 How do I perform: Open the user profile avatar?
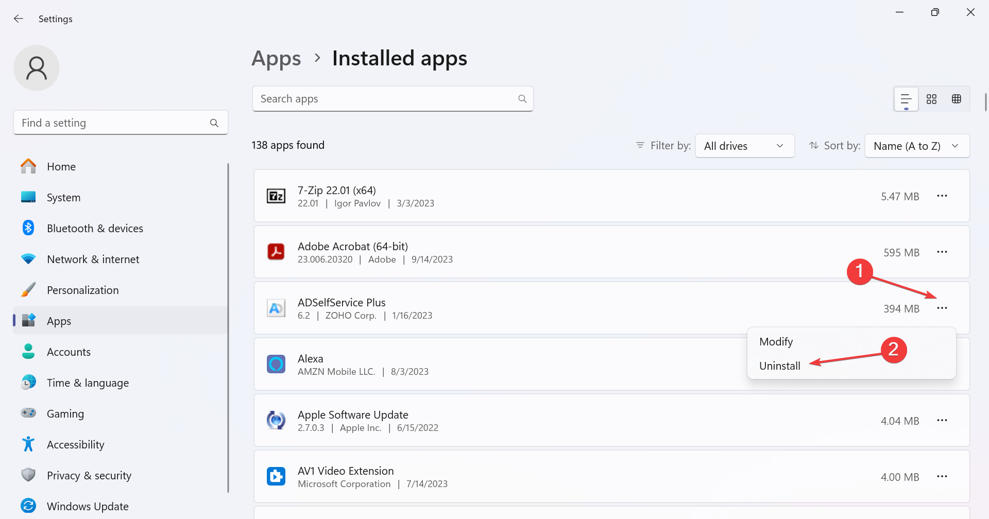coord(37,68)
